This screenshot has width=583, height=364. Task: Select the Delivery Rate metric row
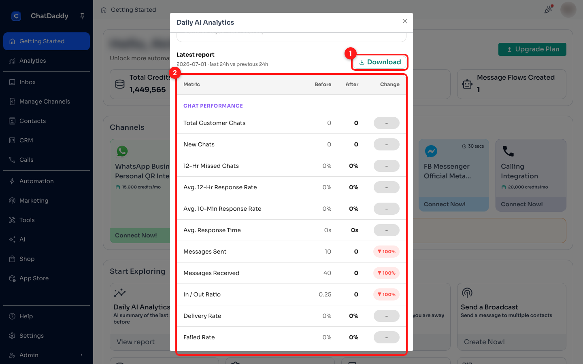click(291, 316)
